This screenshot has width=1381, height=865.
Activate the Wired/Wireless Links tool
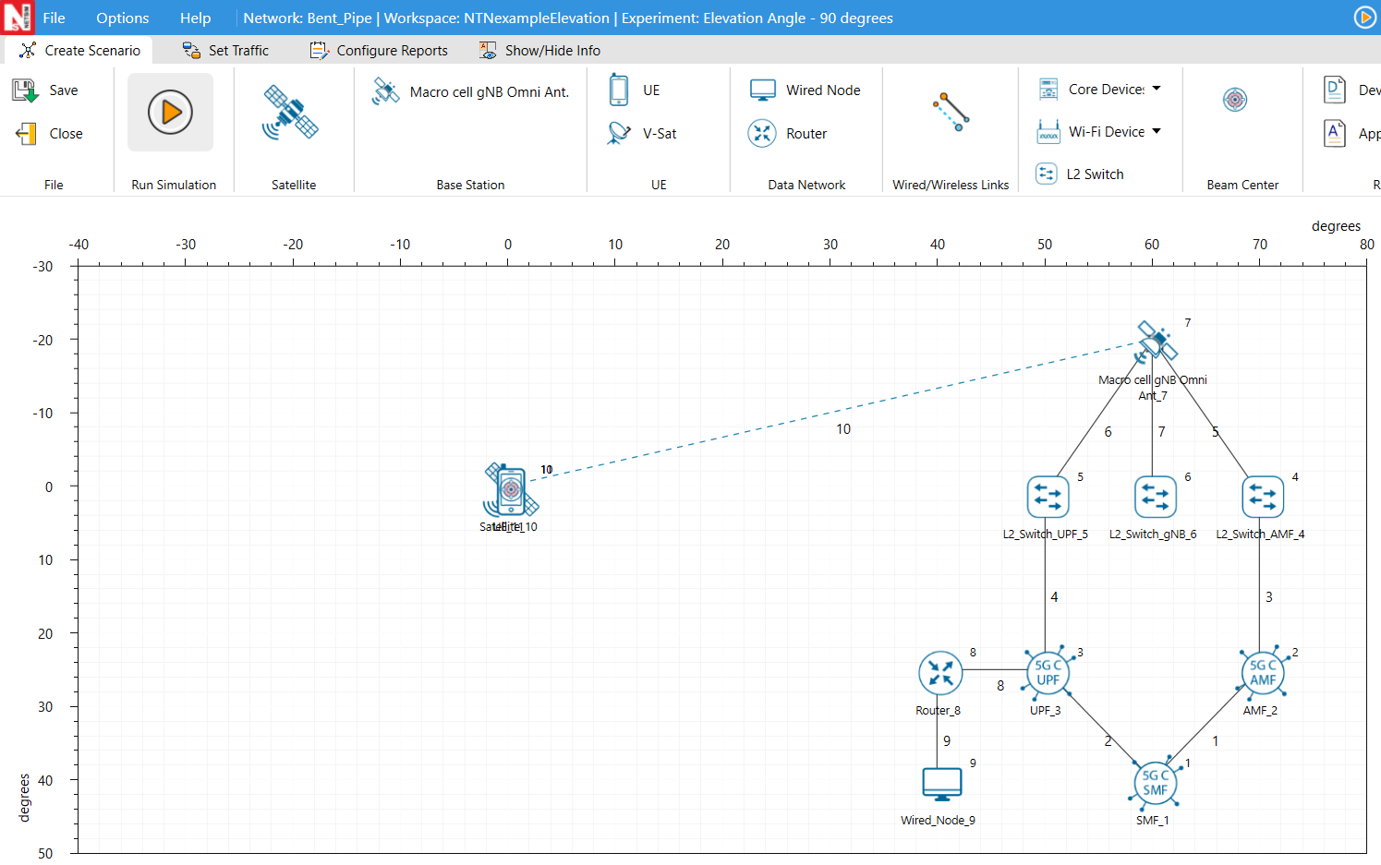[951, 113]
